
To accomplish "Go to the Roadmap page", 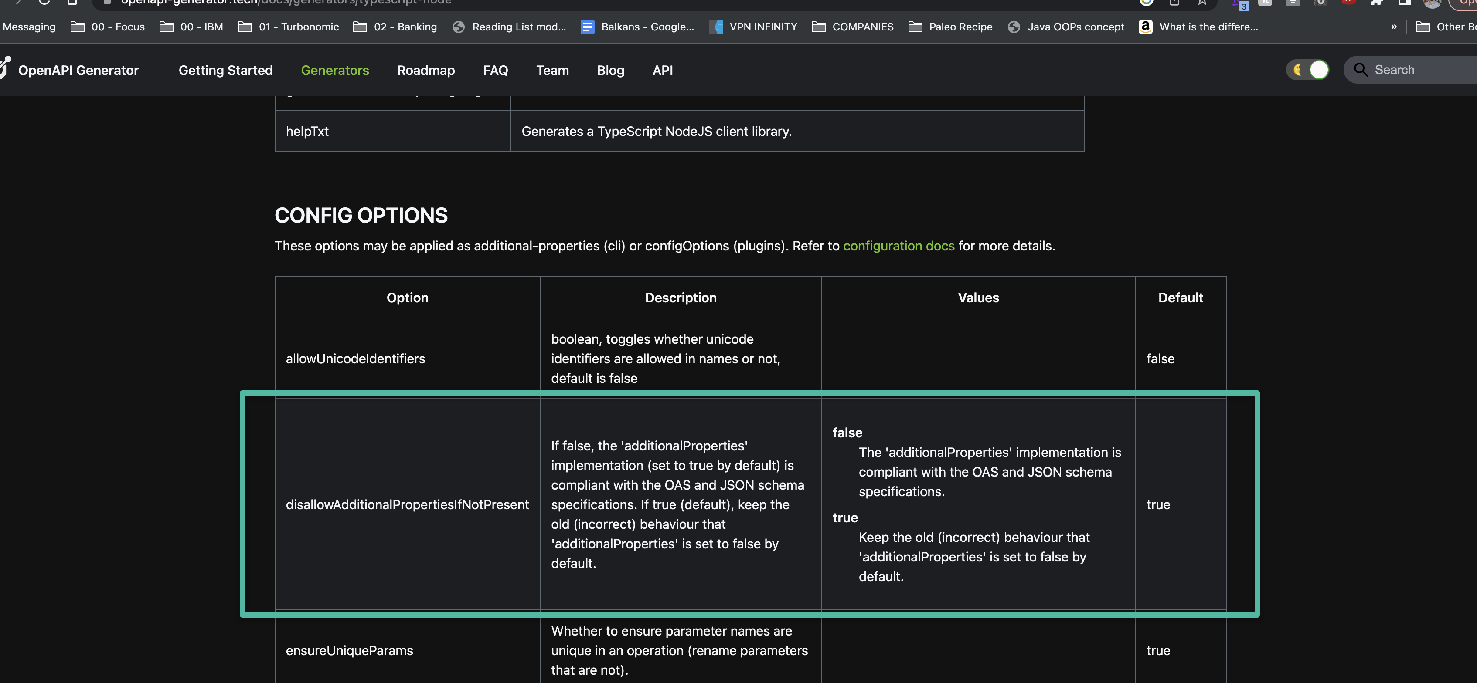I will point(426,70).
